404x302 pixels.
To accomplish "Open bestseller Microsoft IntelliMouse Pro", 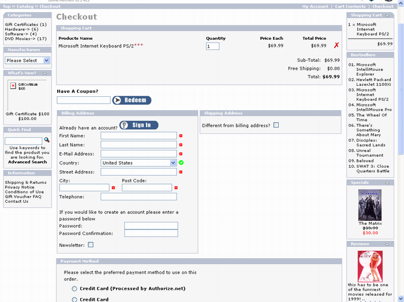I will click(x=374, y=107).
